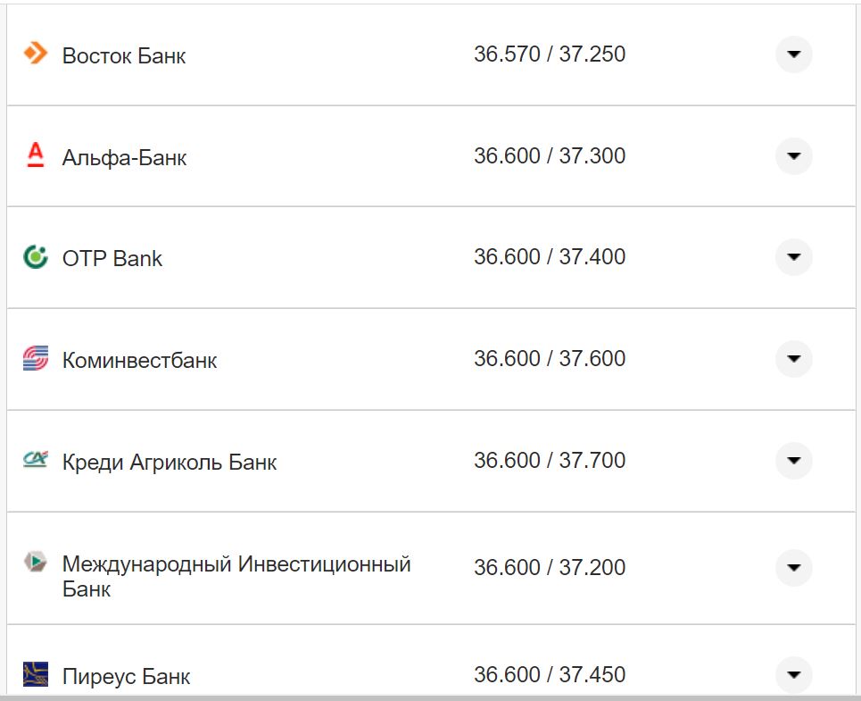Click the scrollbar at the bottom edge

[430, 697]
